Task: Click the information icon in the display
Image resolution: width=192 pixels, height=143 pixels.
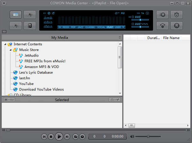Action: 147,13
